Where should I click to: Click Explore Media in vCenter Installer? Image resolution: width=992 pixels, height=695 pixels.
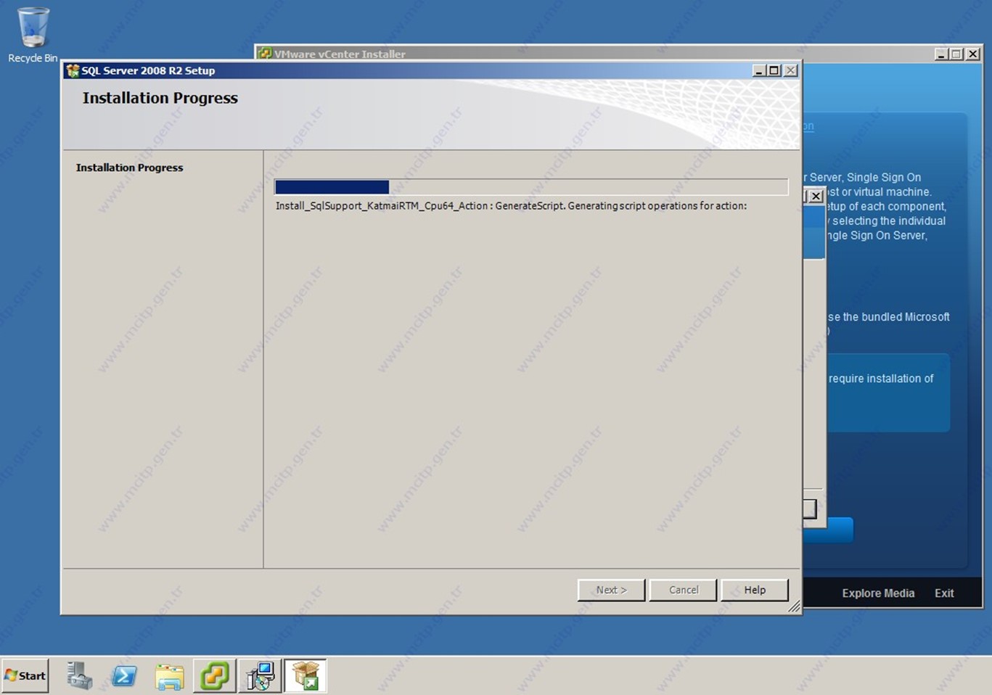pyautogui.click(x=878, y=593)
